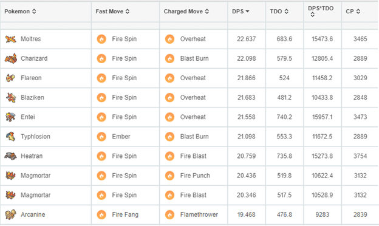Click Magmortar name in Fire Punch row
Image resolution: width=379 pixels, height=226 pixels.
tap(35, 176)
